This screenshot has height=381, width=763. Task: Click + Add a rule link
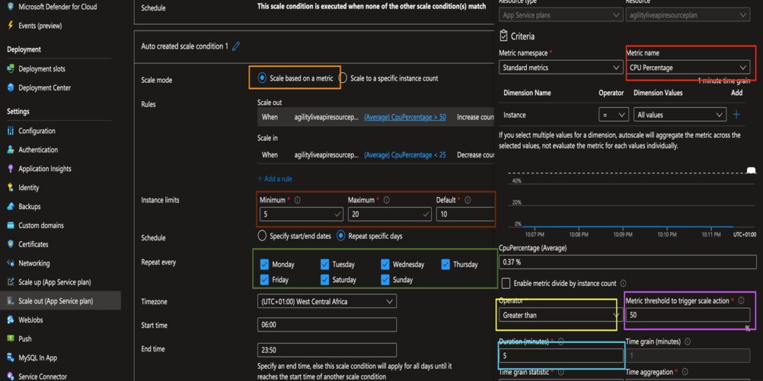pyautogui.click(x=274, y=179)
